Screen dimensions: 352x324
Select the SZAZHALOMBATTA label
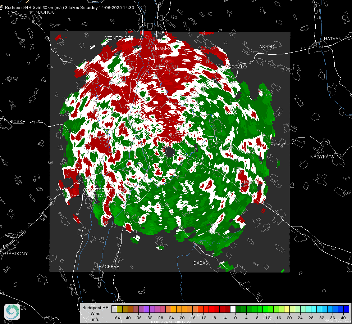(83, 196)
